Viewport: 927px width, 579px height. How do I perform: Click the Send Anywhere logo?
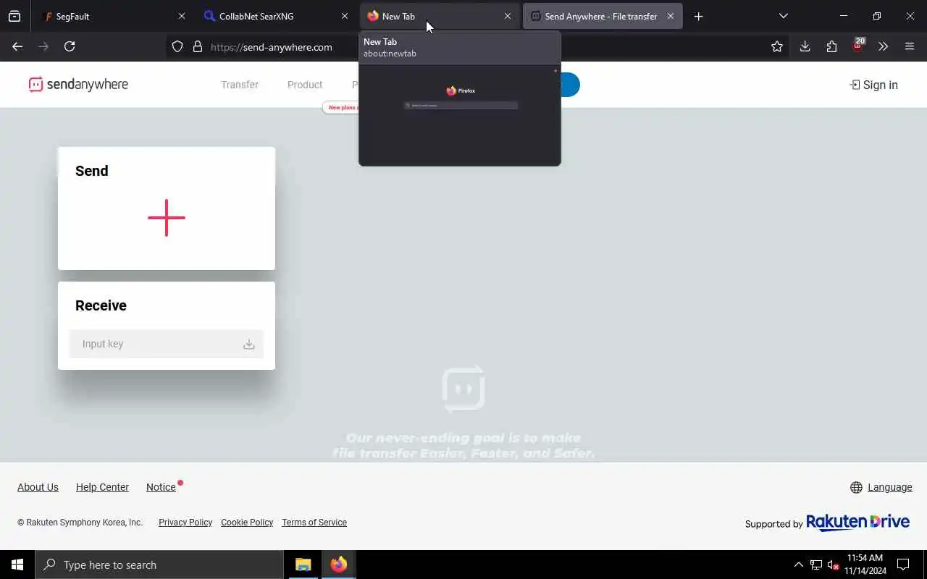click(78, 85)
